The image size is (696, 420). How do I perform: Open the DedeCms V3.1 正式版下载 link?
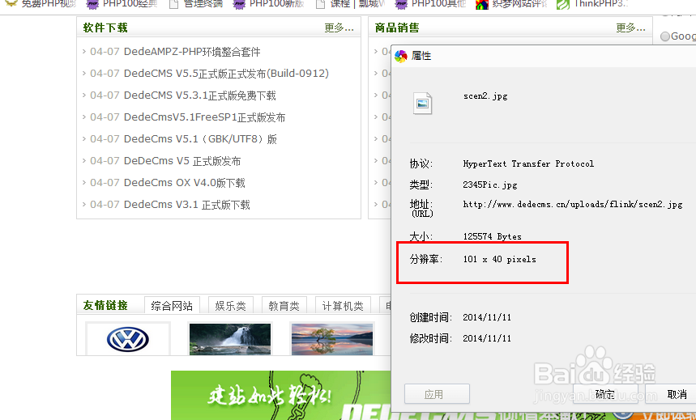pos(187,205)
